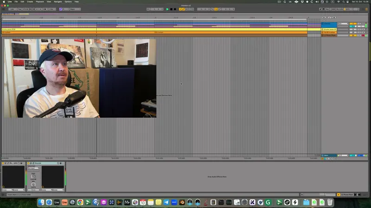Click the Pro-Q 4 Mute button under Mix
Screen dimensions: 371x208
(x=33, y=190)
